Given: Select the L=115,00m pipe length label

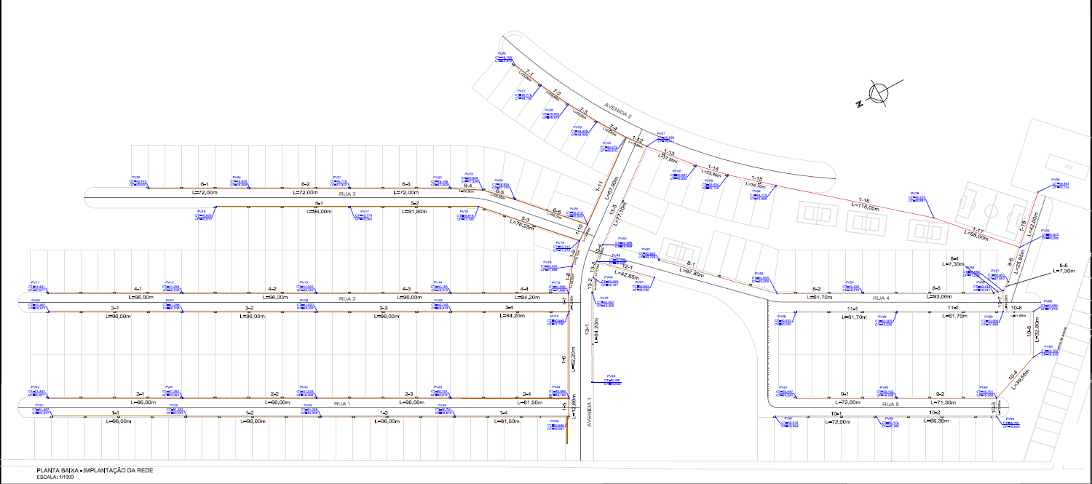Looking at the screenshot, I should 866,207.
